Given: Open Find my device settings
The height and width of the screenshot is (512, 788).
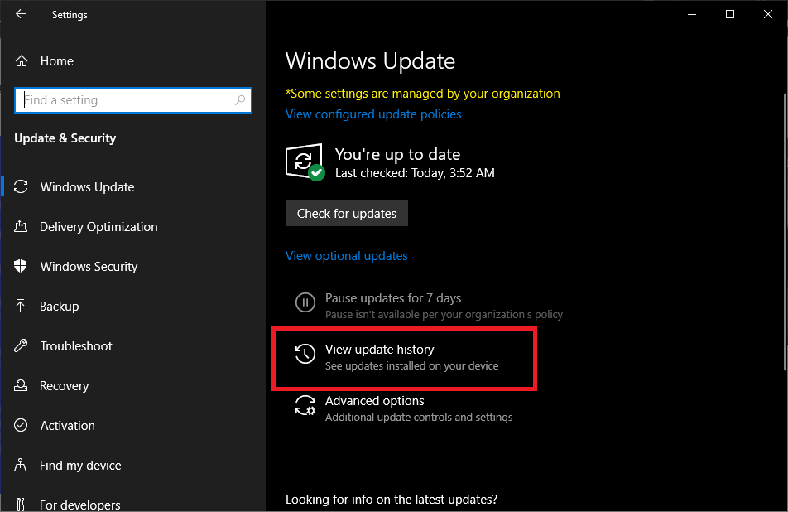Looking at the screenshot, I should (80, 466).
